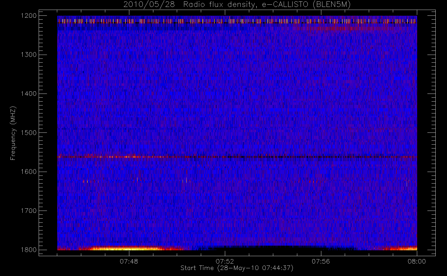
Task: Click the 07:48 time tick label
Action: 129,261
